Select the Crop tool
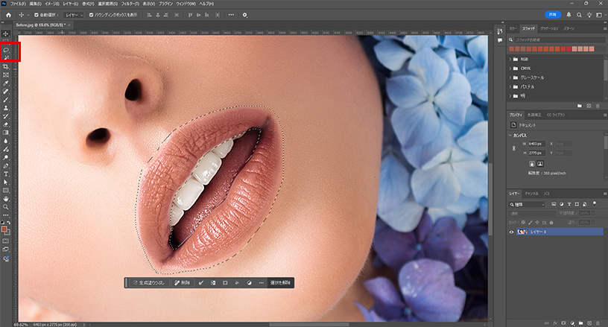Viewport: 608px width, 327px height. (x=6, y=66)
